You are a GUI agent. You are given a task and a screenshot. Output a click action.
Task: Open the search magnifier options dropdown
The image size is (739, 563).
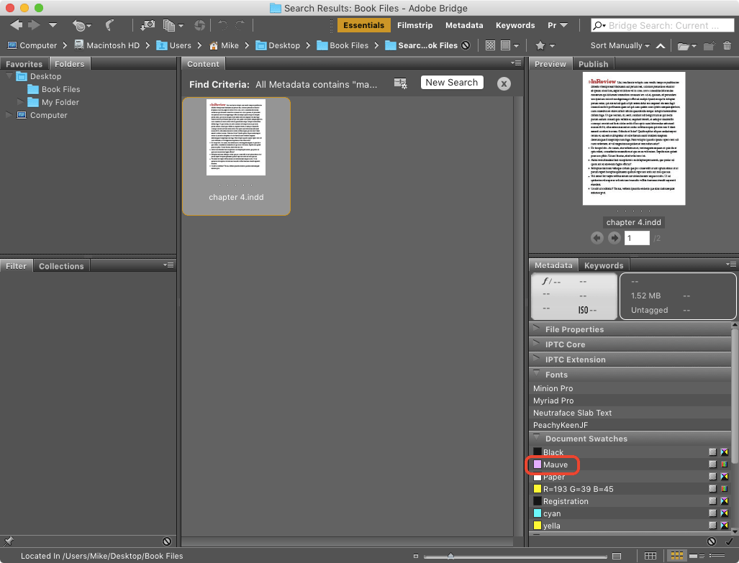pos(599,25)
